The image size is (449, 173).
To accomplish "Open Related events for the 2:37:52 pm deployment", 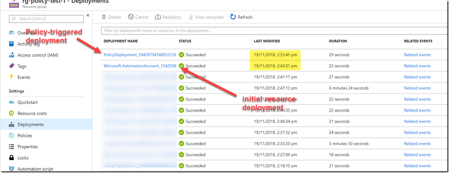I will (417, 132).
